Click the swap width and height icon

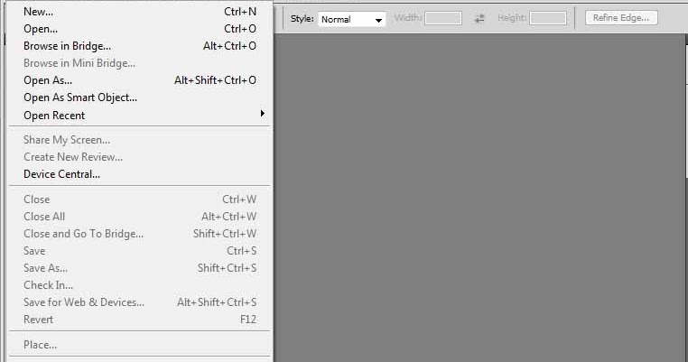point(479,18)
